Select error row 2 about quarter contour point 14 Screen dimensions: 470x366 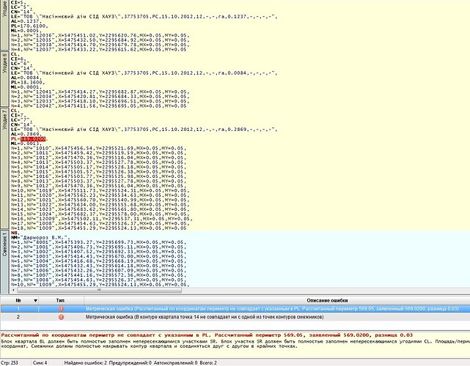[235, 317]
